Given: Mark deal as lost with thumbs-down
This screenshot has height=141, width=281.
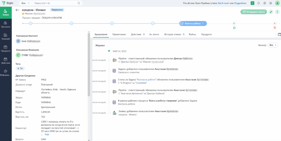Looking at the screenshot, I should (x=275, y=28).
